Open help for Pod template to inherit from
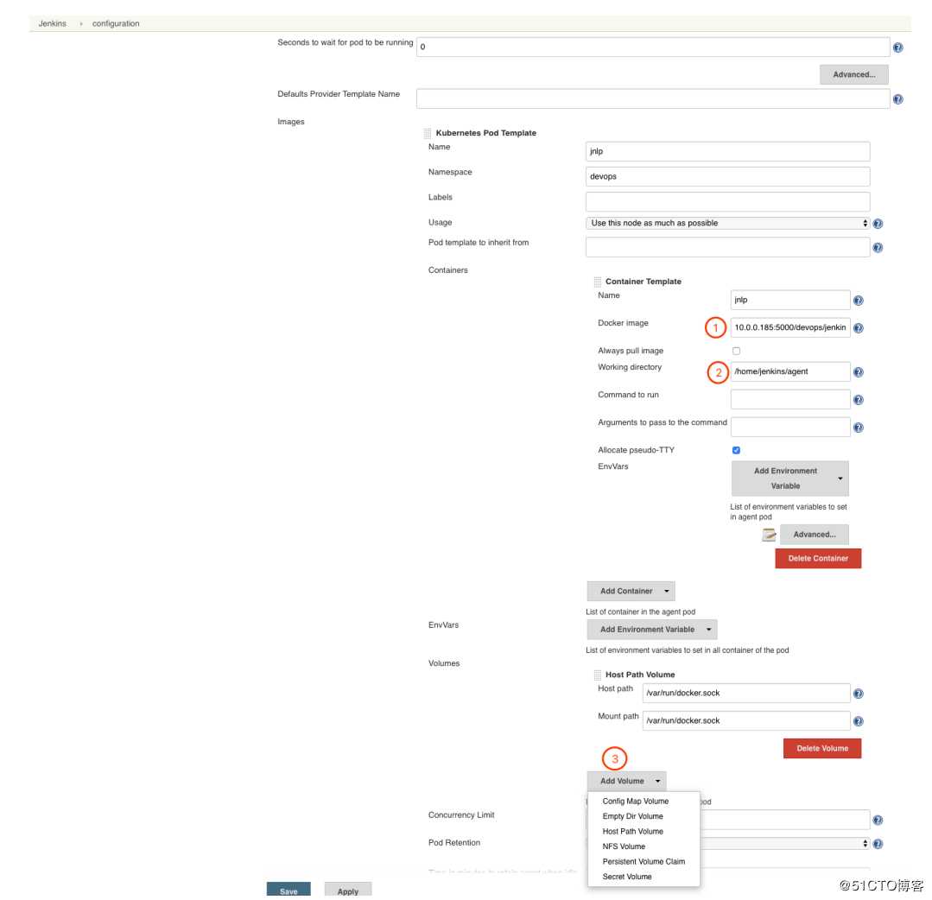Viewport: 932px width, 900px height. point(878,247)
